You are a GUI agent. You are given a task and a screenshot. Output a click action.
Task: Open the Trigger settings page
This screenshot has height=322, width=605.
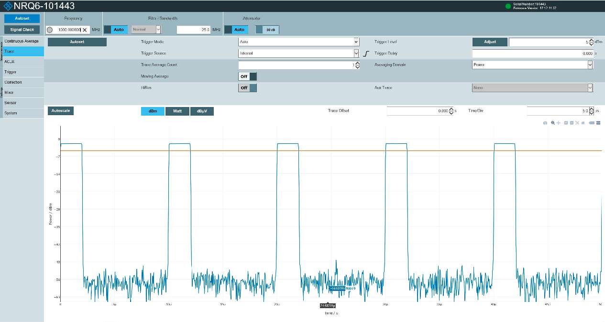point(23,72)
